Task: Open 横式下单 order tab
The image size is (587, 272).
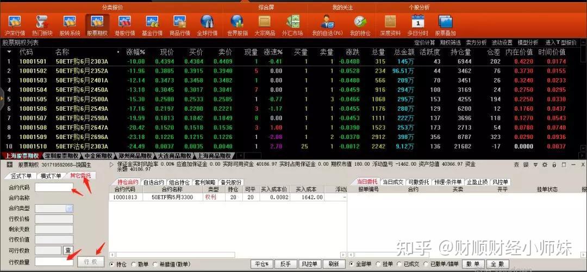Action: coord(51,175)
